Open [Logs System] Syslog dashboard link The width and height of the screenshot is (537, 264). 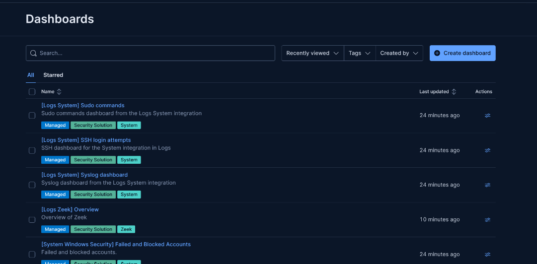(84, 175)
